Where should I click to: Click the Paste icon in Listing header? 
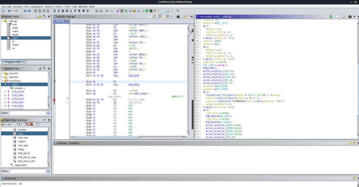tap(155, 17)
